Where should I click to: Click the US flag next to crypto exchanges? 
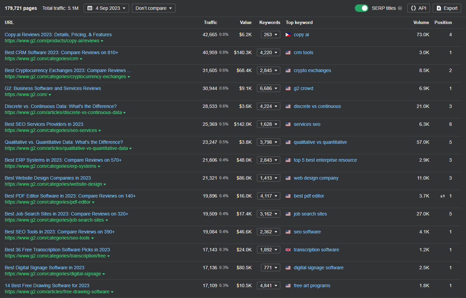(x=288, y=70)
